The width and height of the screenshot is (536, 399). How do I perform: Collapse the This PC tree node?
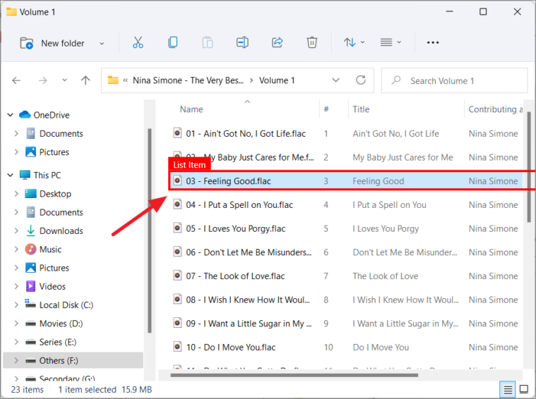[11, 175]
